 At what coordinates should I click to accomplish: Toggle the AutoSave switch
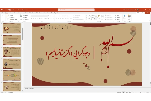point(10,10)
